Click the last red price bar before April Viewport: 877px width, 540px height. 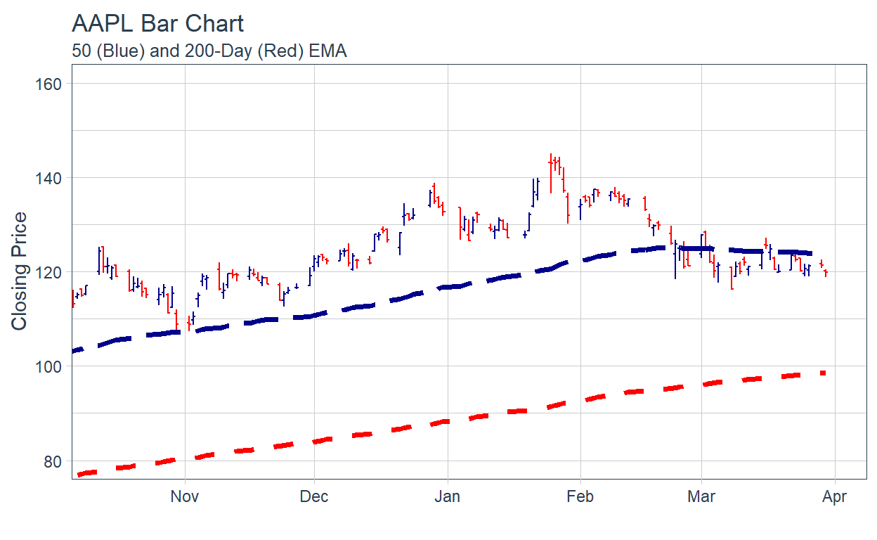point(826,272)
